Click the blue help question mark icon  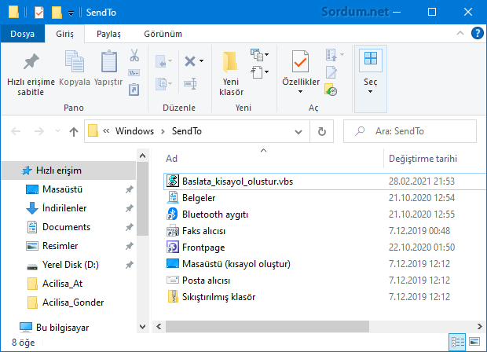[477, 33]
